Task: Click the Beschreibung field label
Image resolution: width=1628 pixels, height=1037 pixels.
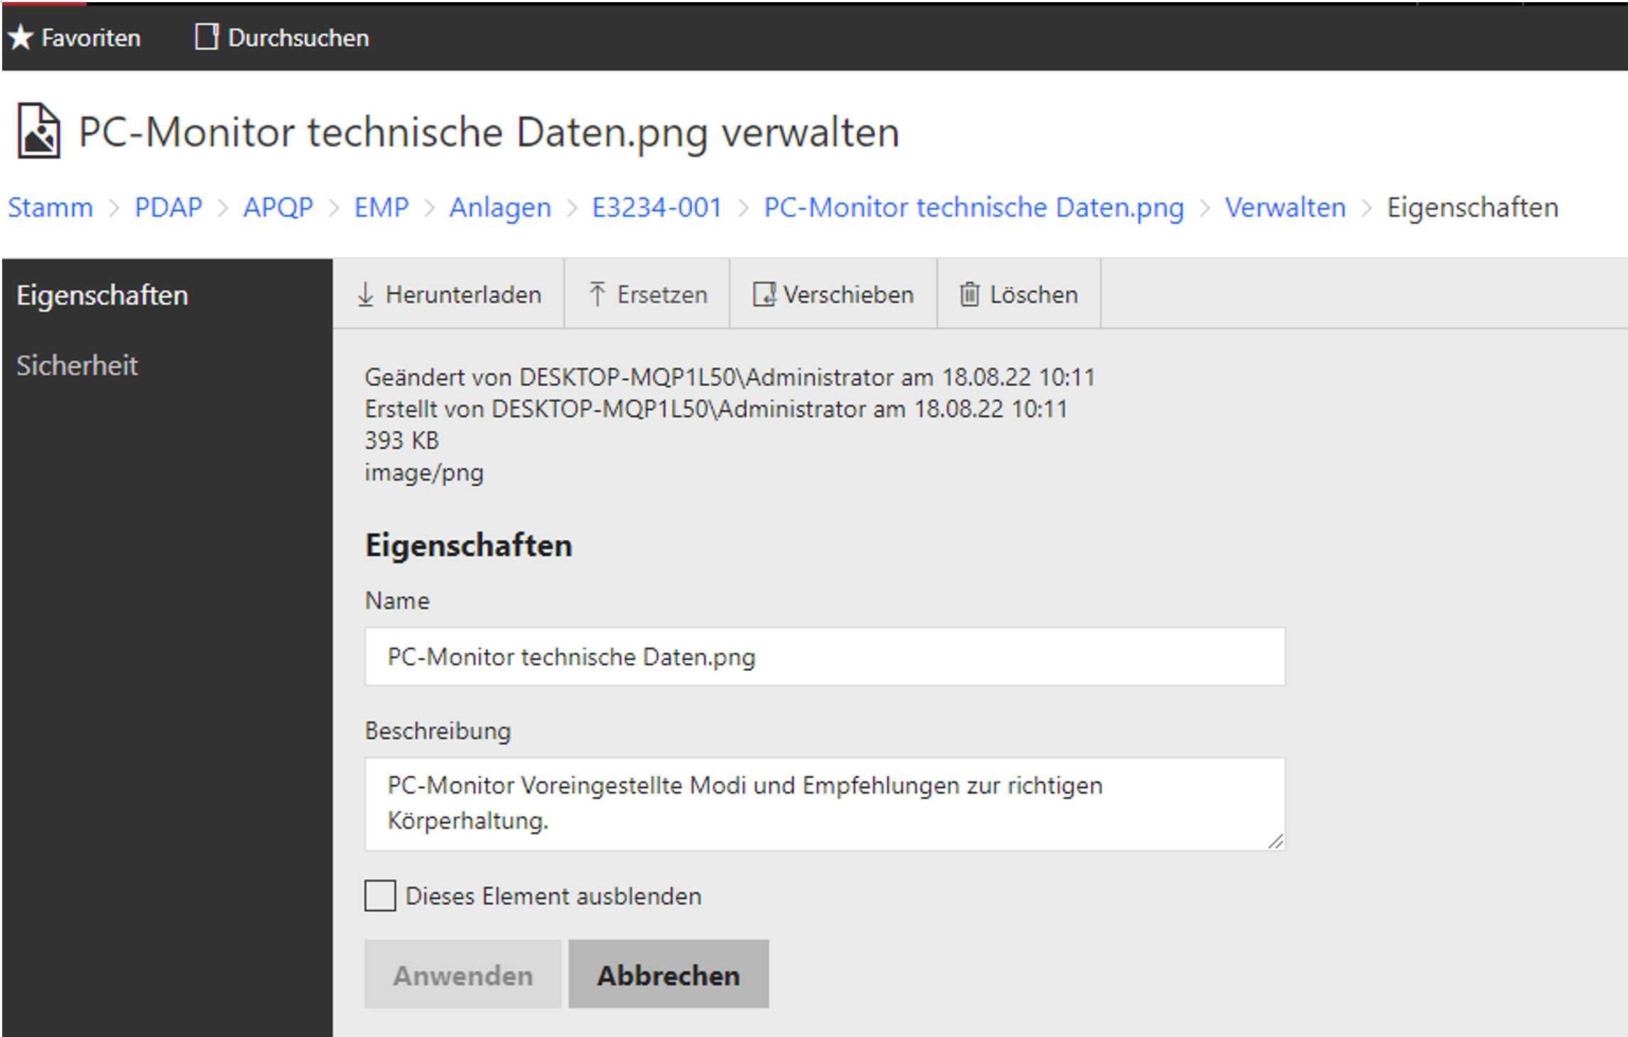Action: (438, 731)
